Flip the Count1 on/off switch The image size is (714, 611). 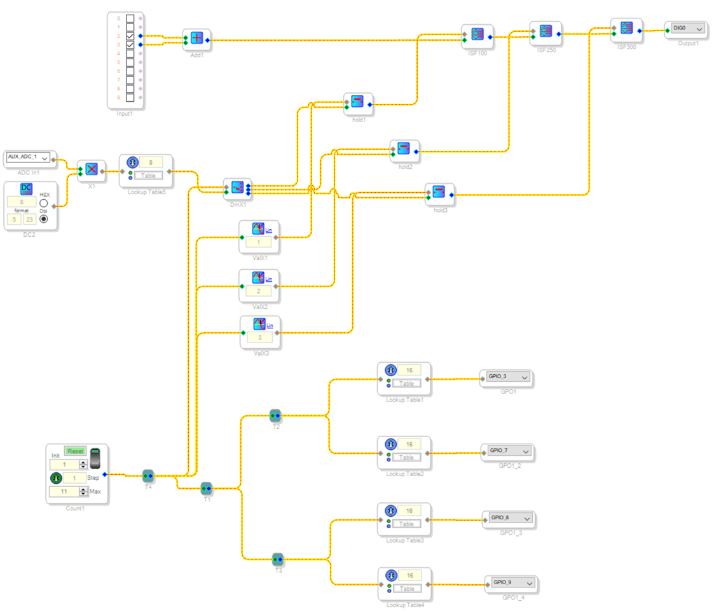coord(95,459)
